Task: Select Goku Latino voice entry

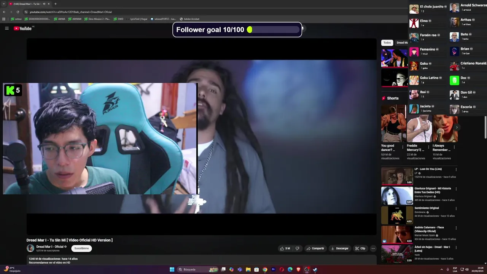Action: (x=428, y=80)
